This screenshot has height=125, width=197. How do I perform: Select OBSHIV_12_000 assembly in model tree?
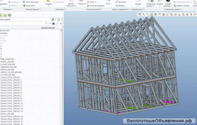[11, 72]
